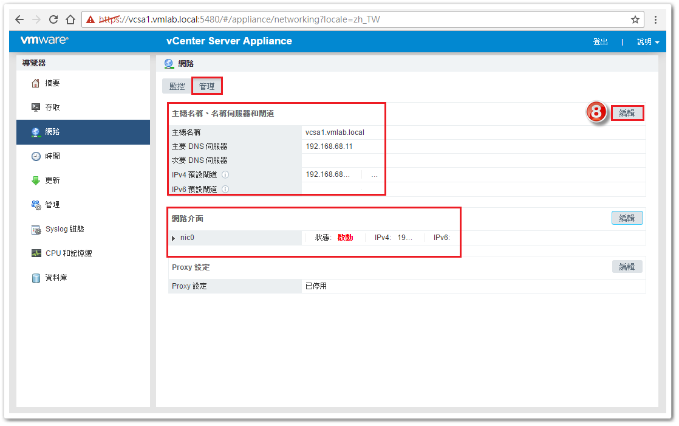Click hostname value vcsa1.vmlab.local
Viewport: 679px width, 426px height.
click(335, 132)
